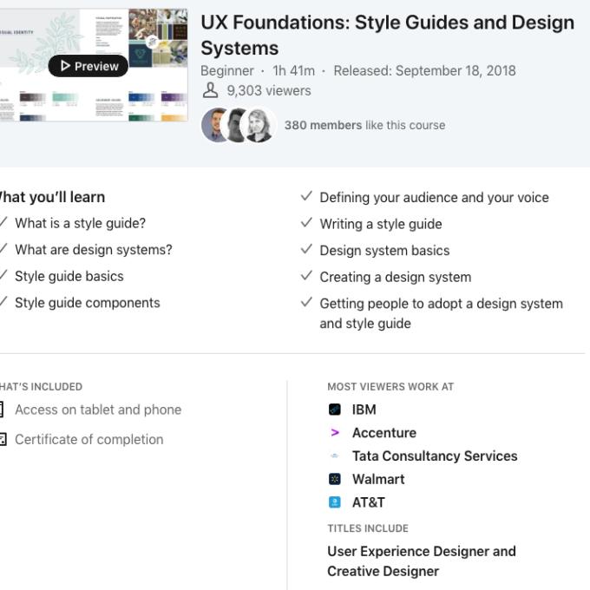Click the first member avatar photo
590x590 pixels.
click(217, 125)
